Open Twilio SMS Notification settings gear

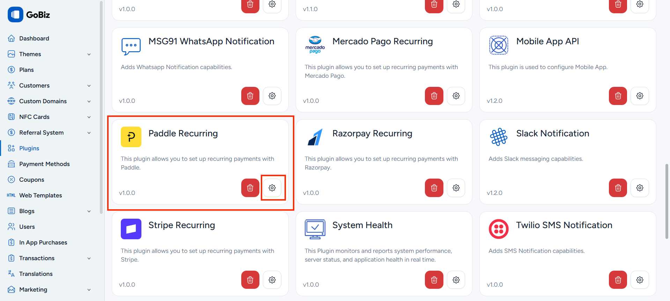click(640, 280)
